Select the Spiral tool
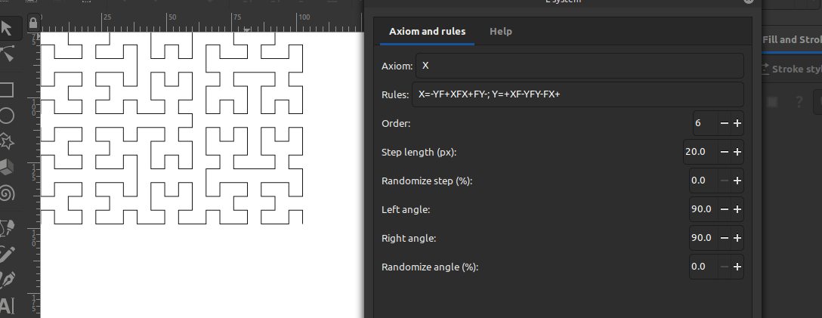The width and height of the screenshot is (822, 318). (6, 194)
